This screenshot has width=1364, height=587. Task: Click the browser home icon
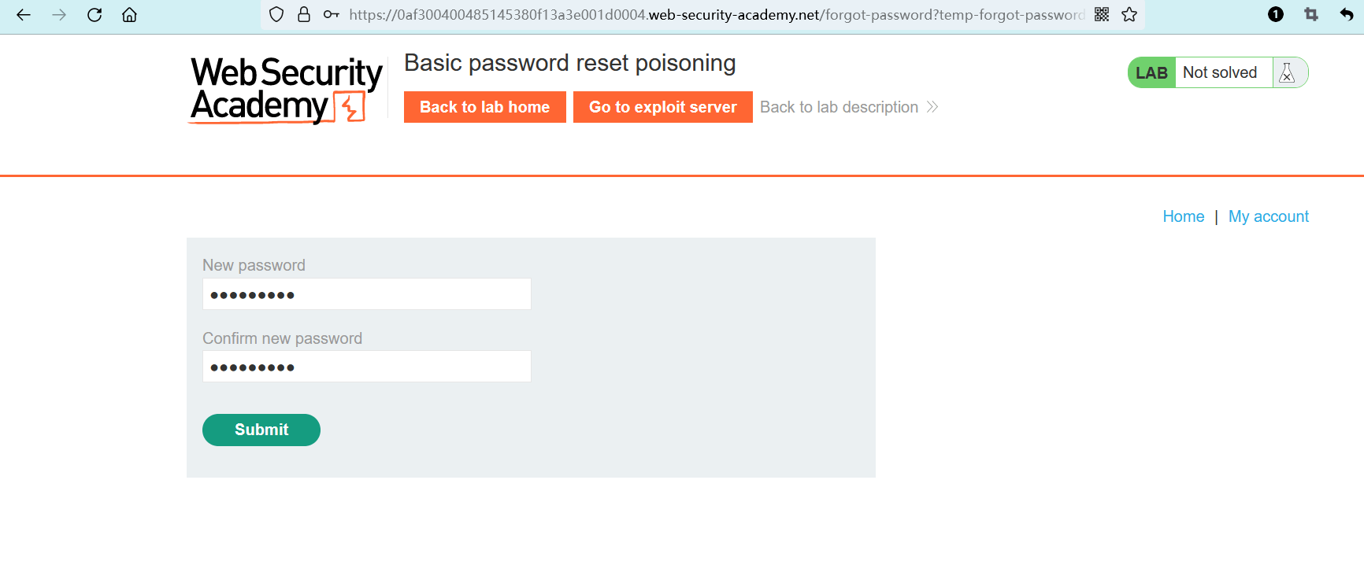(x=130, y=15)
